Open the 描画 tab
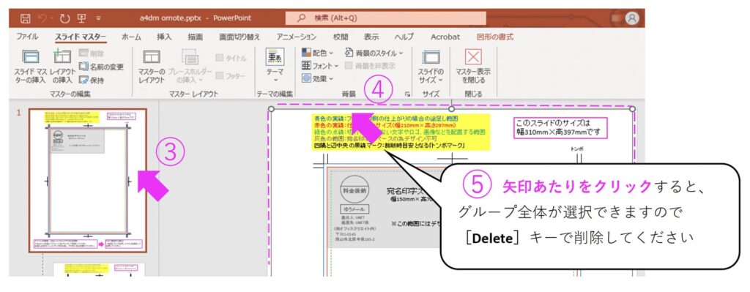 [195, 37]
